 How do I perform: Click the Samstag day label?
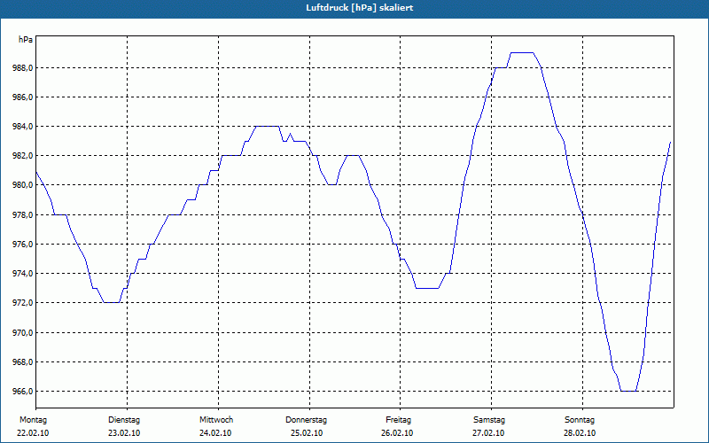pos(489,420)
